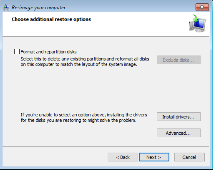213x170 pixels.
Task: Click the "installing the drivers" help text paragraph
Action: tap(84, 115)
